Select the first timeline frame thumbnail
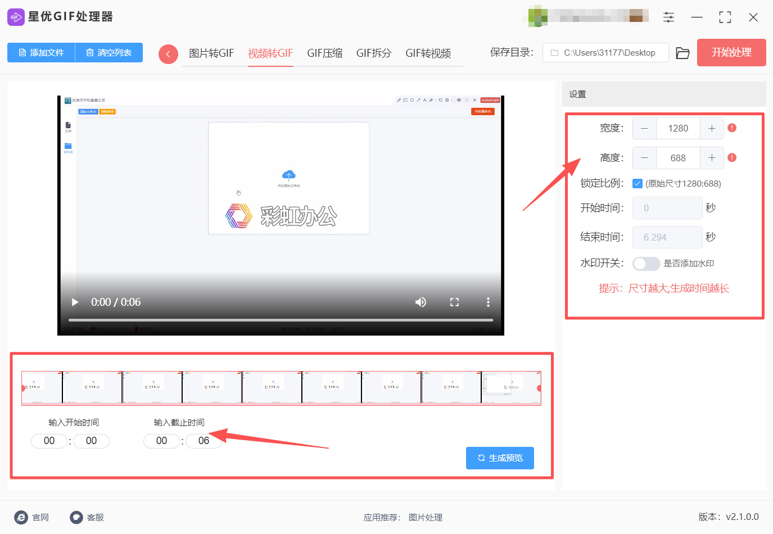This screenshot has height=534, width=773. point(42,388)
